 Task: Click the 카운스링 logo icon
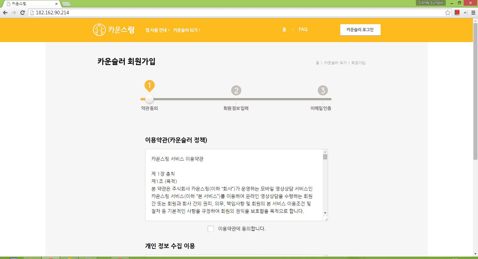(99, 30)
